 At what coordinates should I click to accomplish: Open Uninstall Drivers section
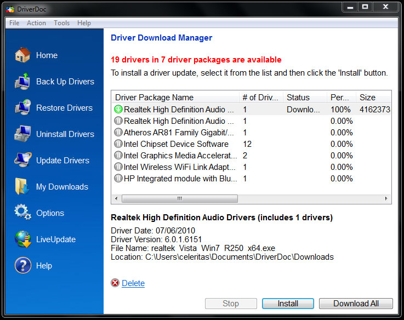65,134
